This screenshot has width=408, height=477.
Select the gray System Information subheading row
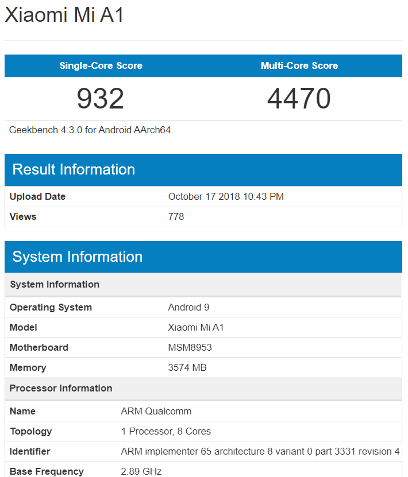203,285
